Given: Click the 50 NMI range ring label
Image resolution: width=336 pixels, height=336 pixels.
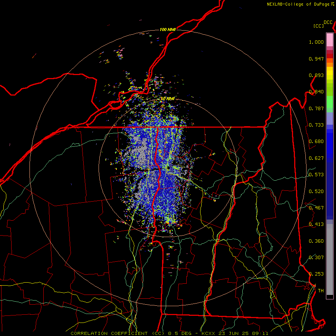Looking at the screenshot, I should (x=168, y=99).
